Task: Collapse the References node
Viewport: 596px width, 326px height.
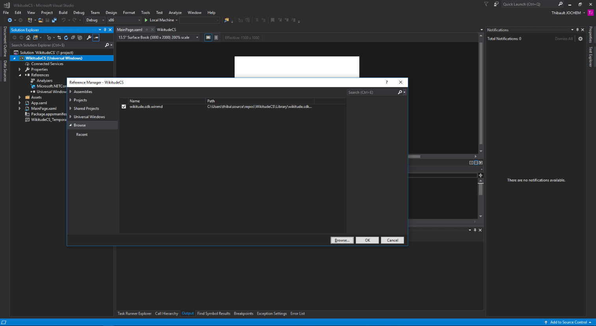Action: pos(20,75)
